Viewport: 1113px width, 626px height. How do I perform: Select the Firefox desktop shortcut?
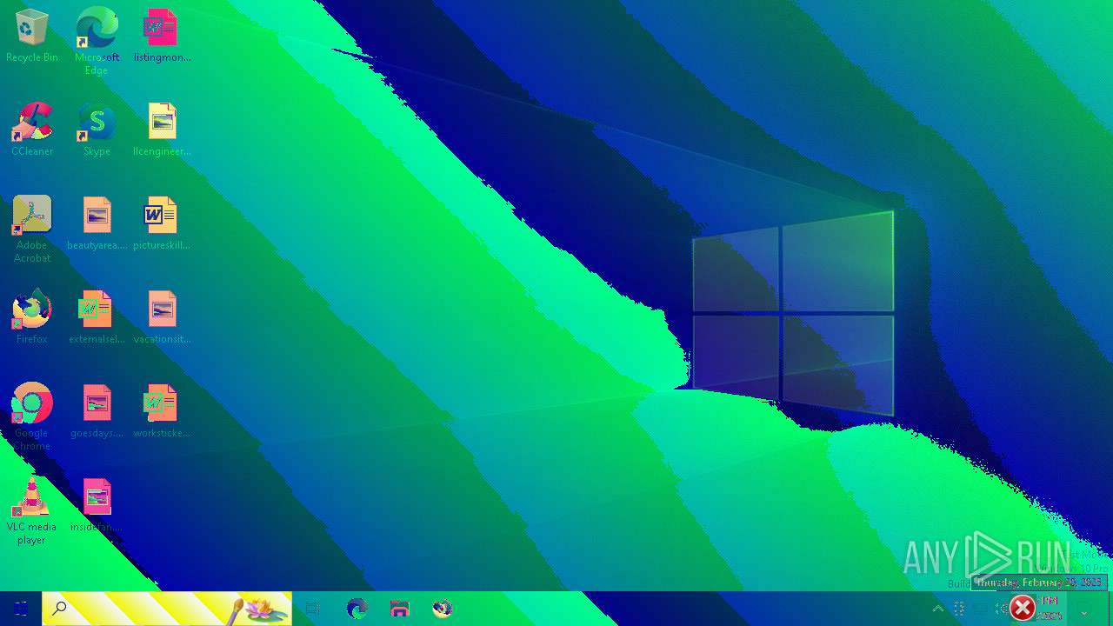pyautogui.click(x=32, y=316)
